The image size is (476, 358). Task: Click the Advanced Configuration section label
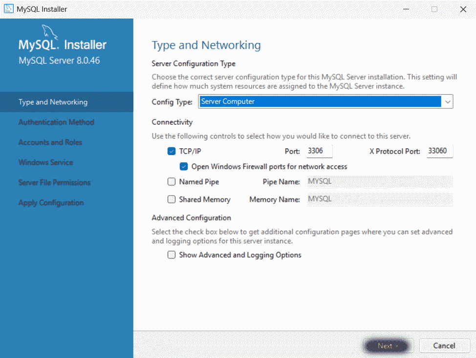(191, 218)
